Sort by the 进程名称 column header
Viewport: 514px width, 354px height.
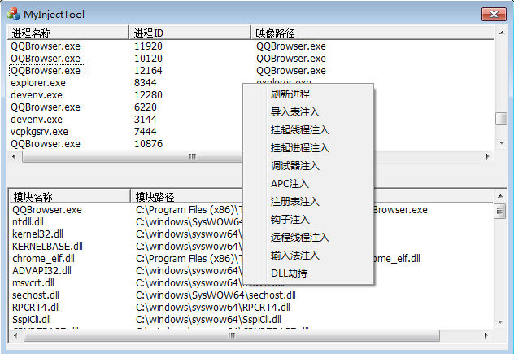(x=68, y=33)
